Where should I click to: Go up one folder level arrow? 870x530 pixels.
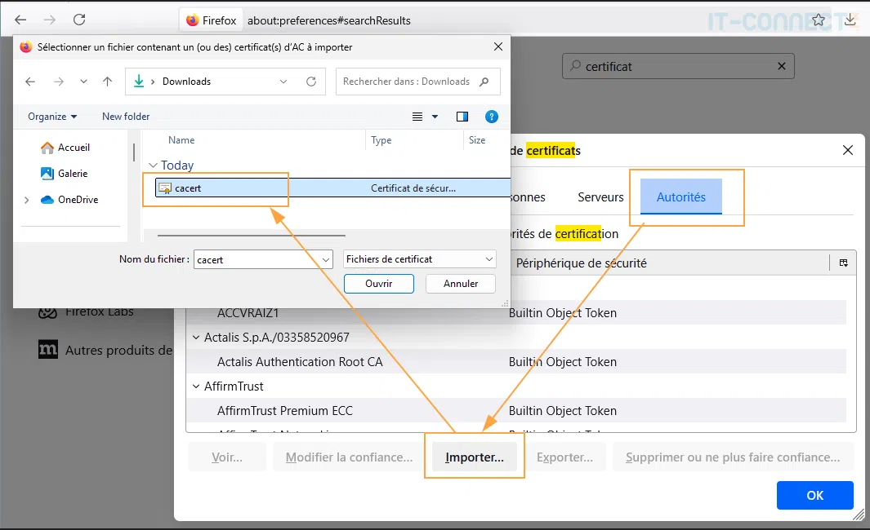point(107,82)
